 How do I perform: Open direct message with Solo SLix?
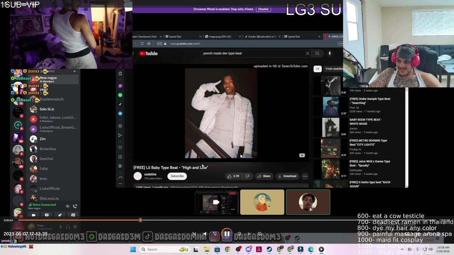click(x=53, y=109)
